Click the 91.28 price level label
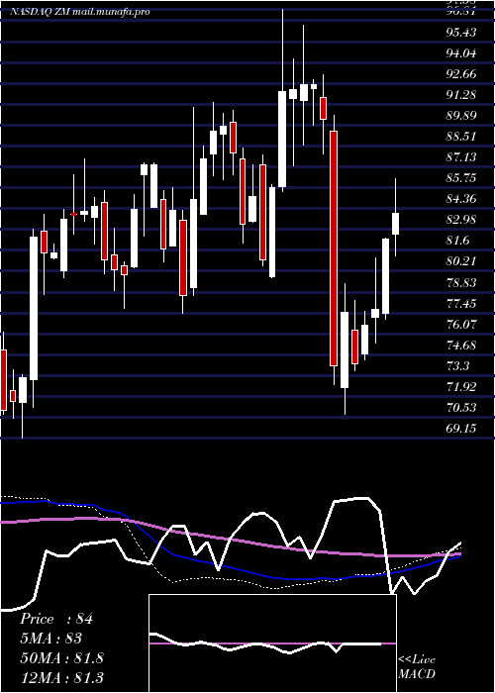Viewport: 495px width, 693px height. pos(462,95)
